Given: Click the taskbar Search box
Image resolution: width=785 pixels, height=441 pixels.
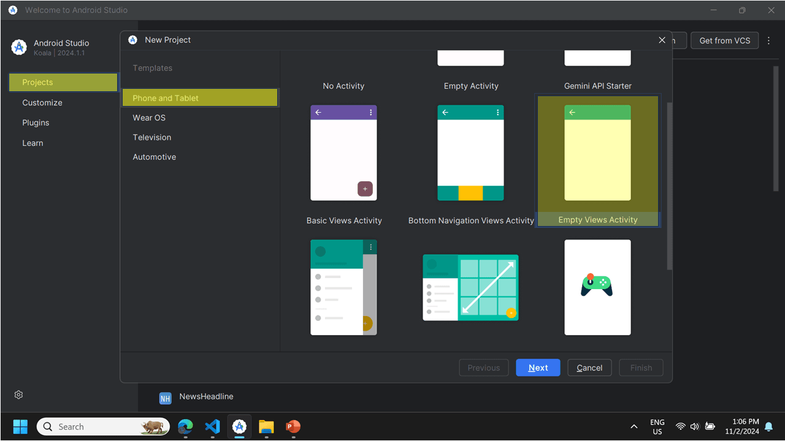Looking at the screenshot, I should (x=103, y=426).
